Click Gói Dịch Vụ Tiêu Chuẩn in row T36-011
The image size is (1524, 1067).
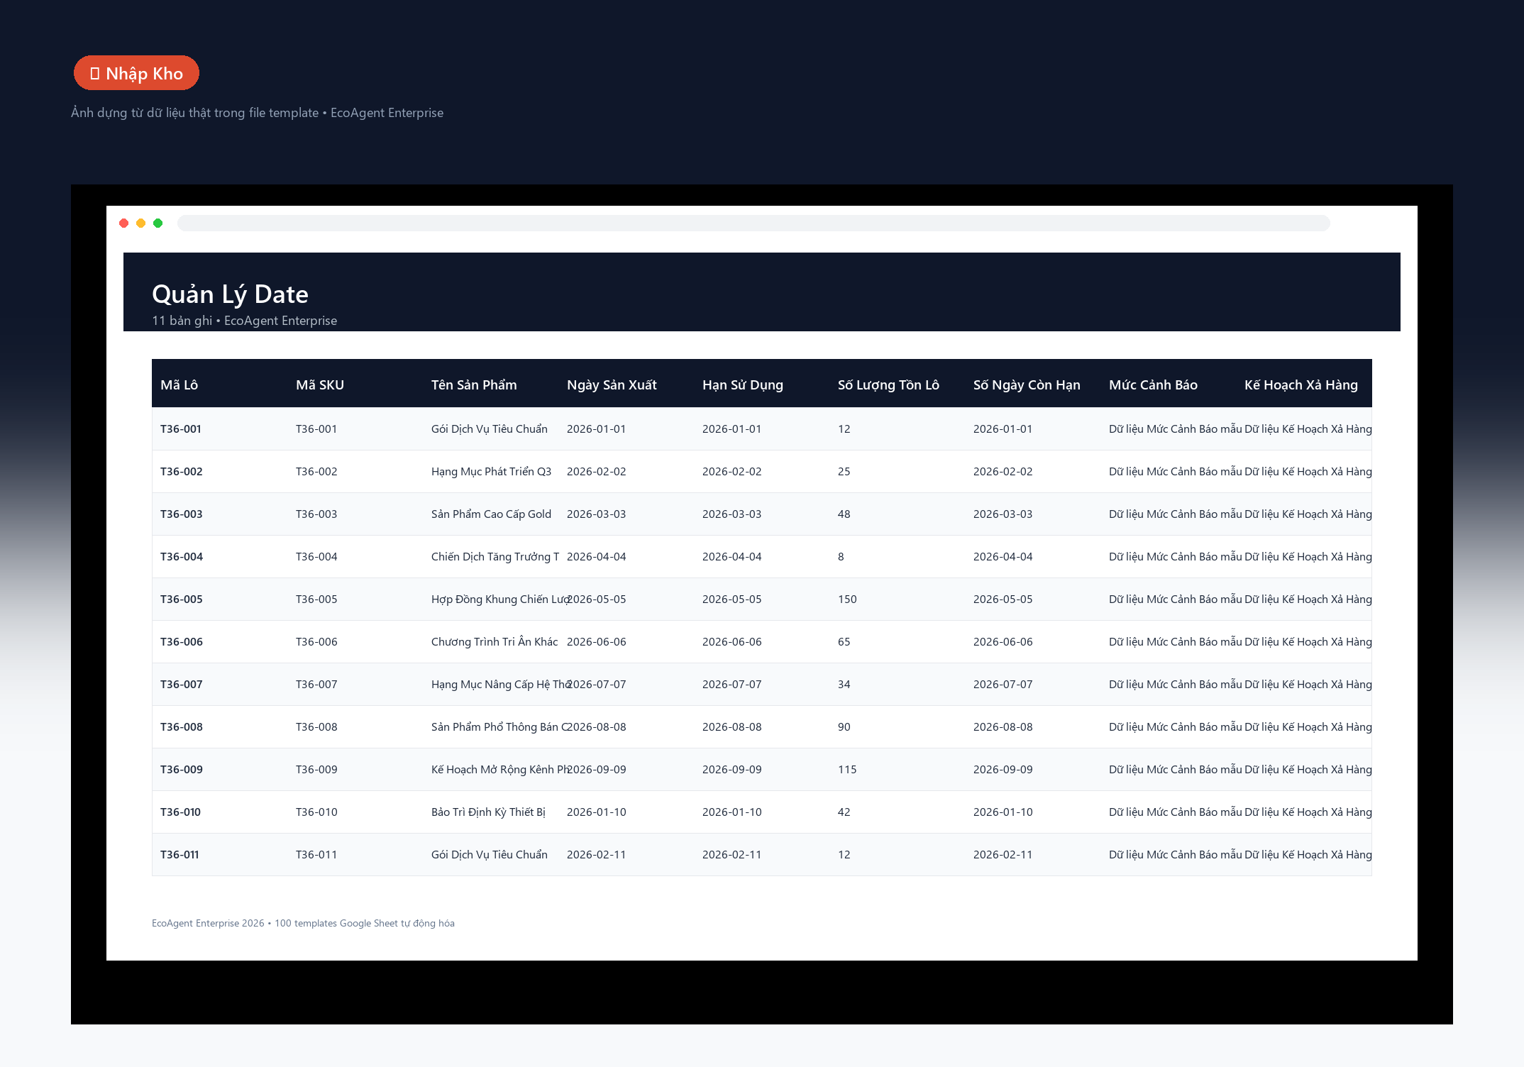[490, 854]
